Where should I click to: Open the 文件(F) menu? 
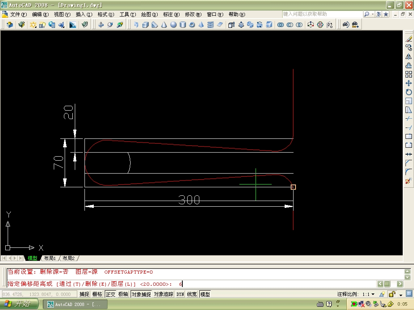18,15
